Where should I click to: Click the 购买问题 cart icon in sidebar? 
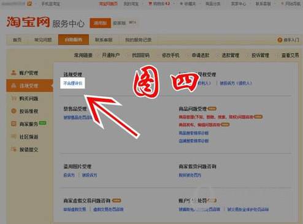click(x=13, y=98)
